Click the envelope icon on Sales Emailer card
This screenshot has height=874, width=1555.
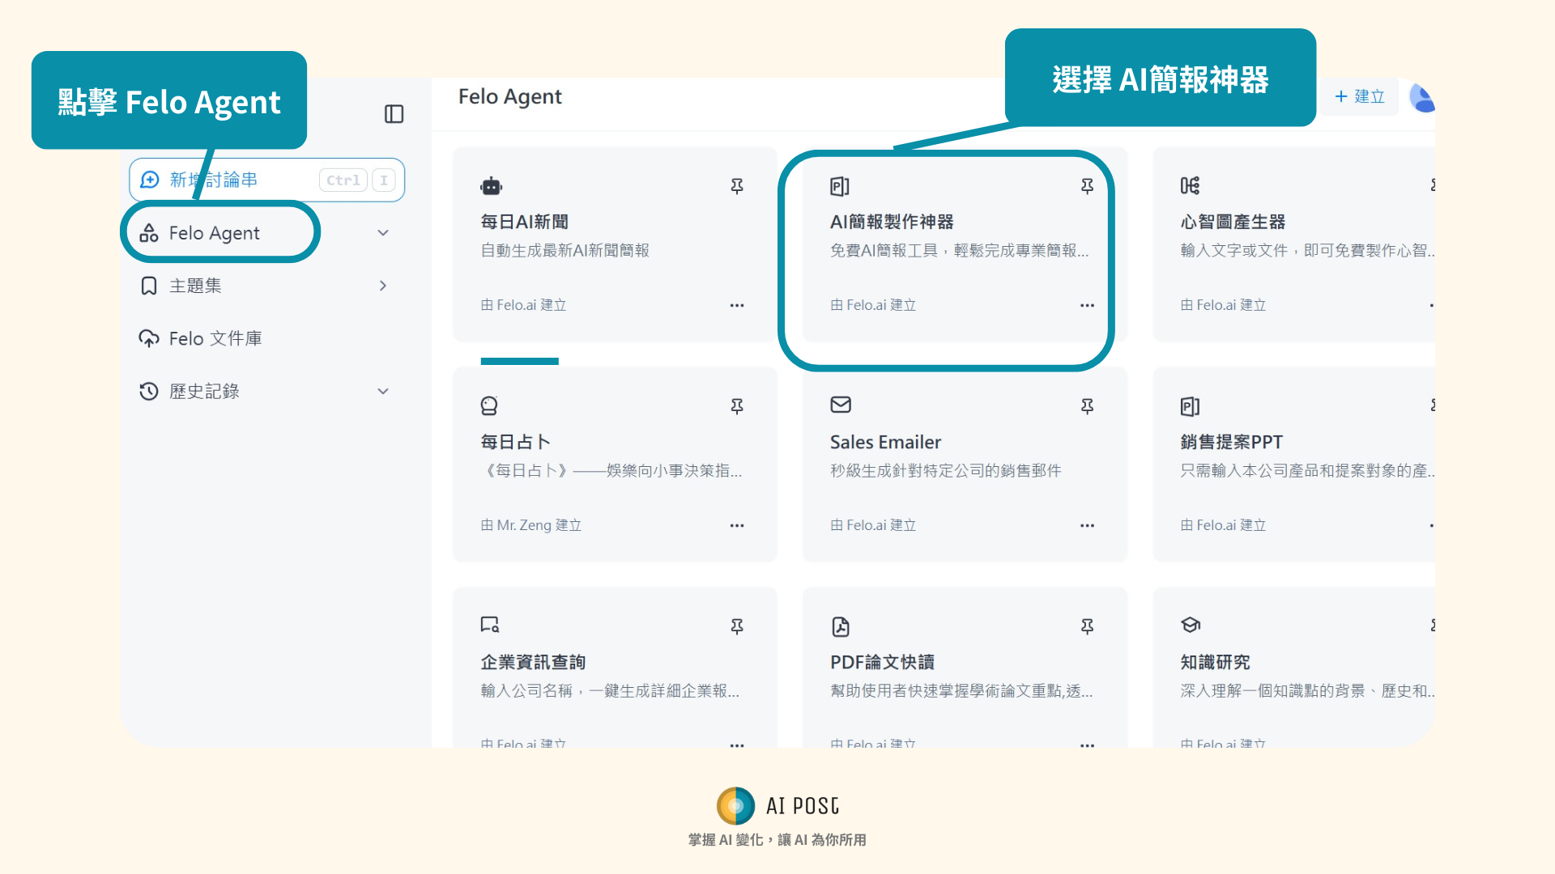coord(841,405)
